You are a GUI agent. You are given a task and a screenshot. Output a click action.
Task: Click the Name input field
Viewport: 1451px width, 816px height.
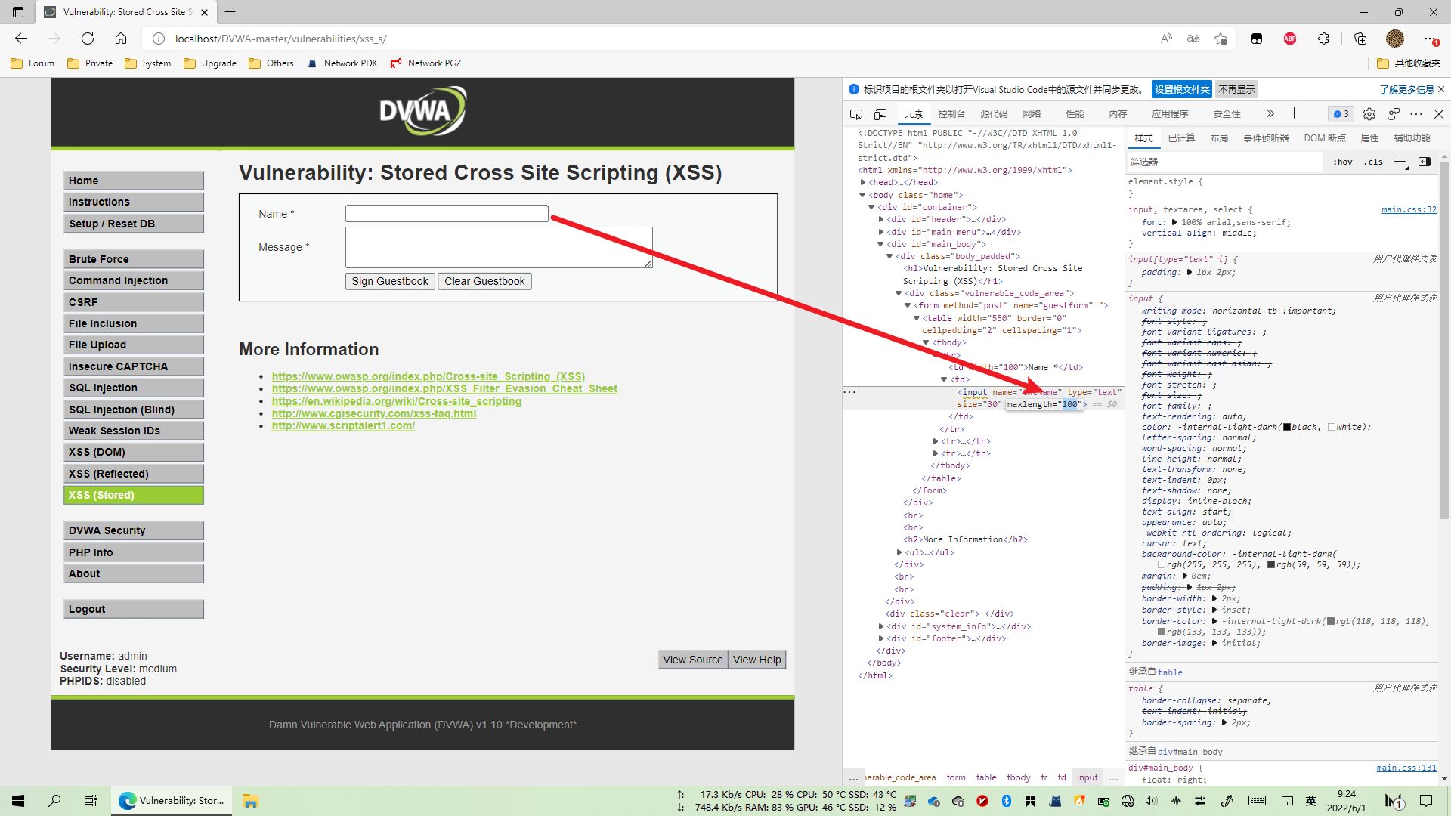pyautogui.click(x=447, y=214)
